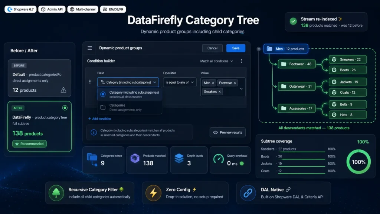The image size is (380, 214).
Task: Click the Recursive Category Filter tree icon
Action: click(x=56, y=193)
